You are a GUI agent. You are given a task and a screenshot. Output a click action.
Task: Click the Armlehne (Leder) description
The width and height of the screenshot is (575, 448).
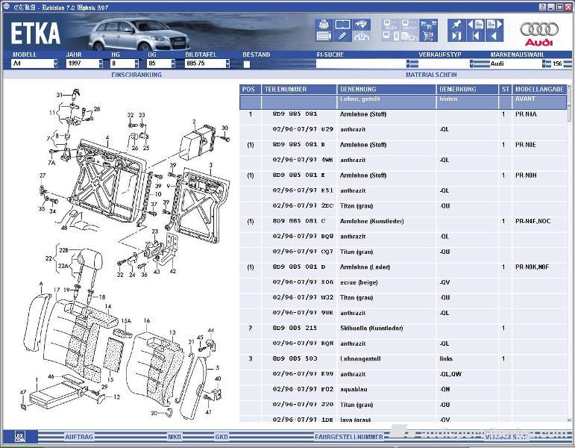(x=365, y=267)
